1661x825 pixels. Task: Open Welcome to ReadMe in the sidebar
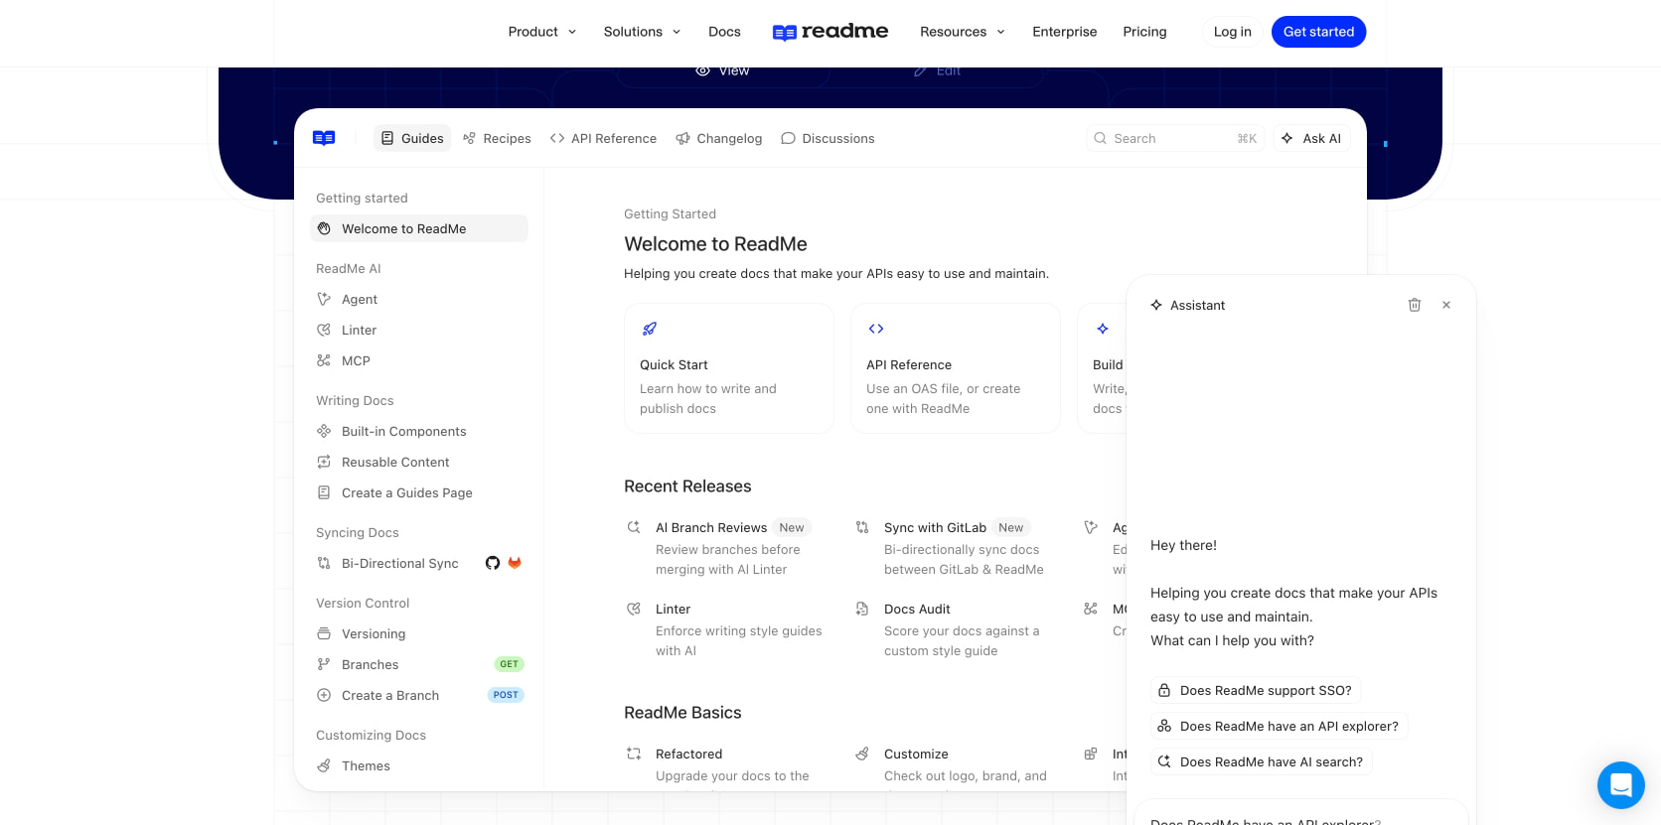(x=419, y=228)
